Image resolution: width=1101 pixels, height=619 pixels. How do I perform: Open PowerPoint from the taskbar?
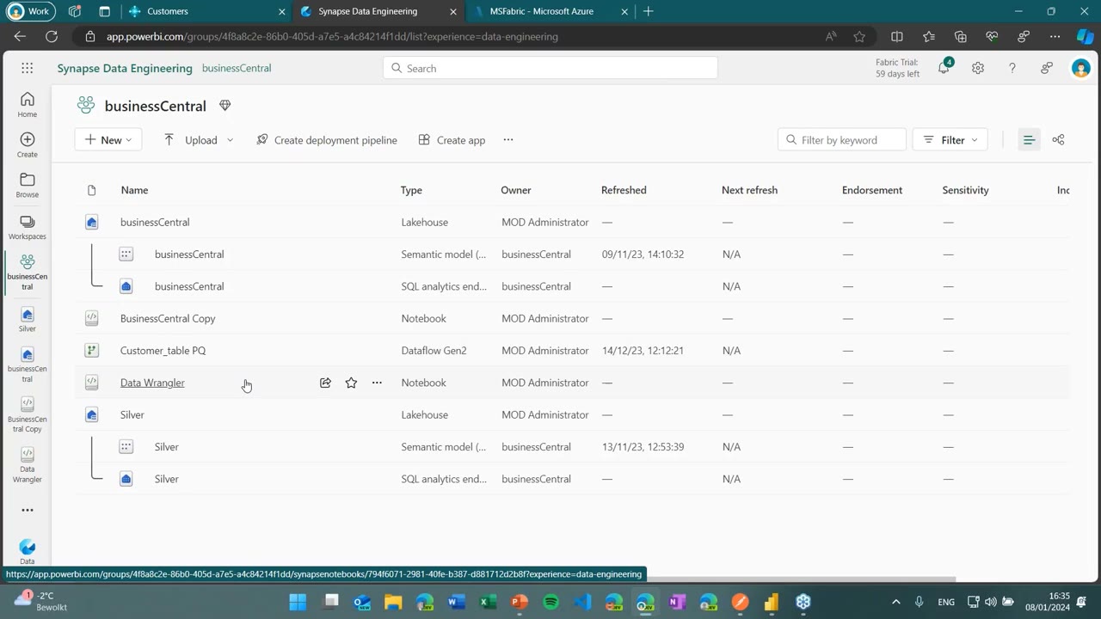[x=519, y=602]
